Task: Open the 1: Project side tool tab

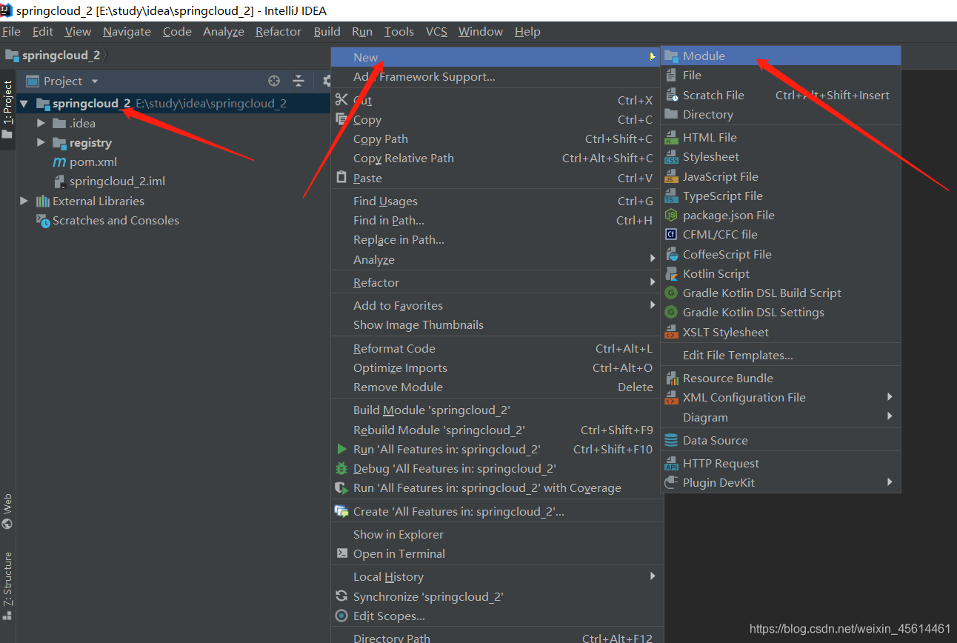Action: coord(7,110)
